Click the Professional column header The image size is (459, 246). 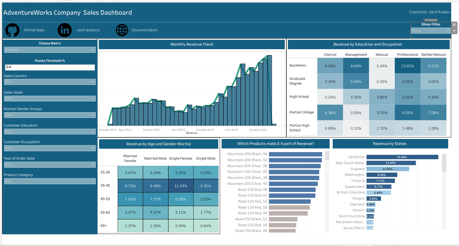pyautogui.click(x=408, y=55)
